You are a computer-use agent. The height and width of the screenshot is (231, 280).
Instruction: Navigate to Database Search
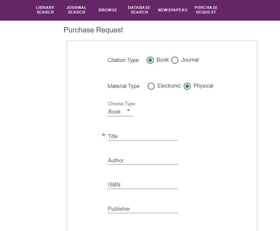pos(139,10)
